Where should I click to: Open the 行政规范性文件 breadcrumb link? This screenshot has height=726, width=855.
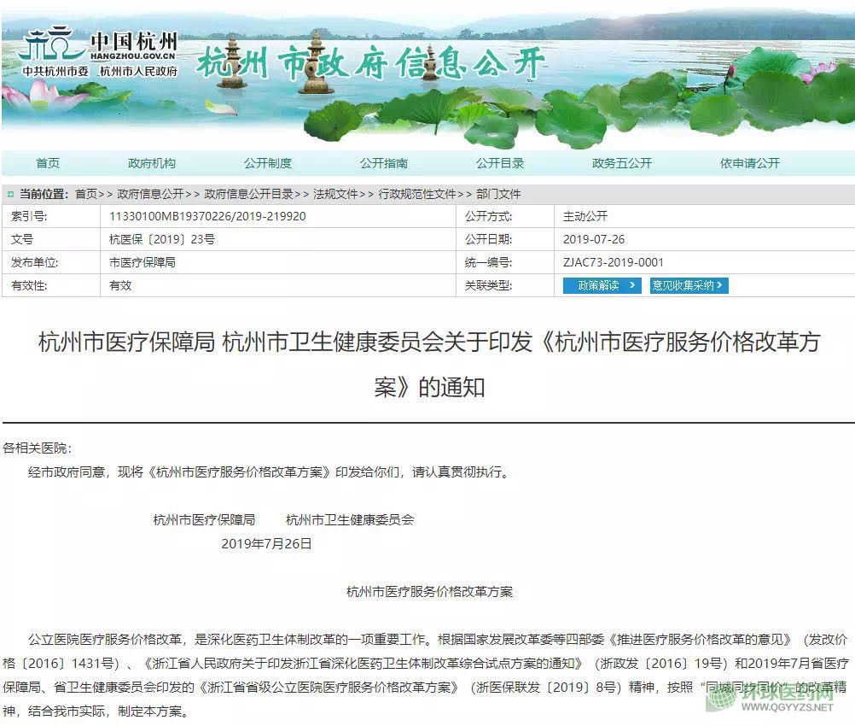pyautogui.click(x=417, y=194)
